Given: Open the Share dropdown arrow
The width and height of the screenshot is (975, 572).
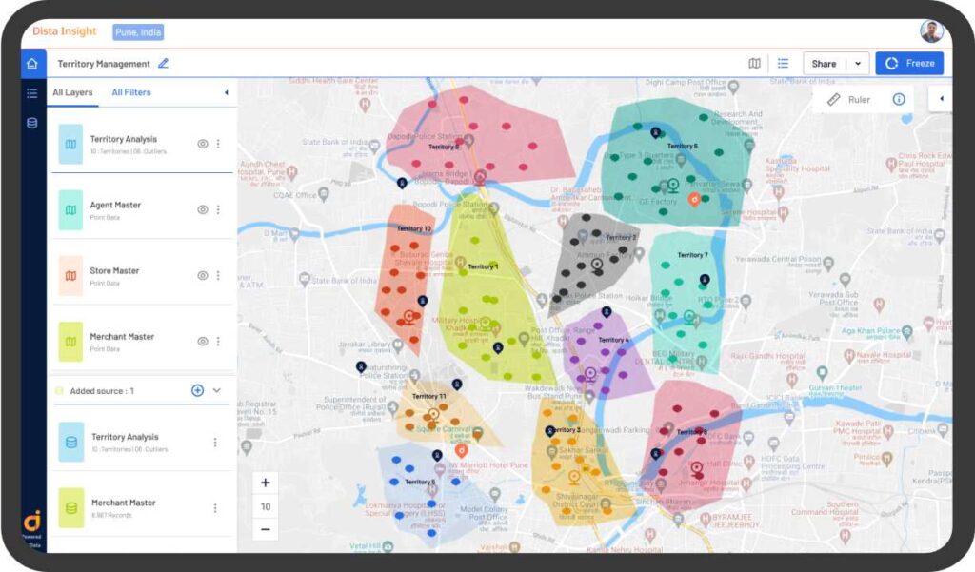Looking at the screenshot, I should coord(859,63).
